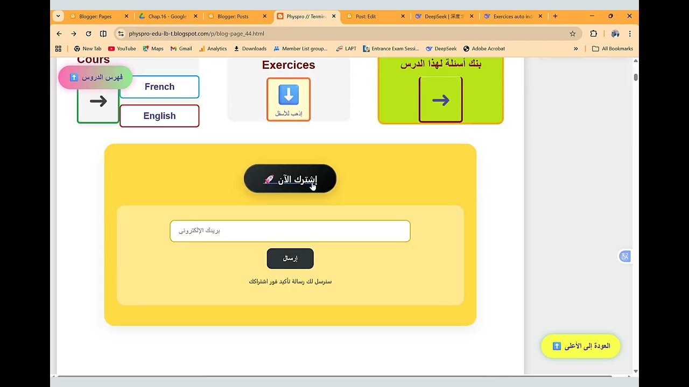Viewport: 689px width, 387px height.
Task: Minimize the browser window
Action: [592, 16]
